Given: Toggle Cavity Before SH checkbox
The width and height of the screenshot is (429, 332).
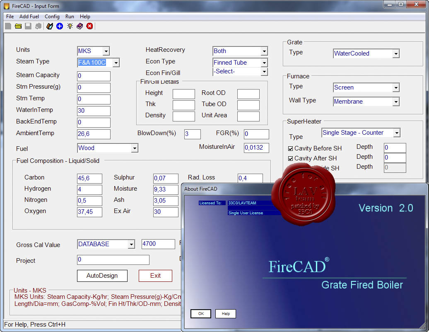Looking at the screenshot, I should click(x=291, y=148).
